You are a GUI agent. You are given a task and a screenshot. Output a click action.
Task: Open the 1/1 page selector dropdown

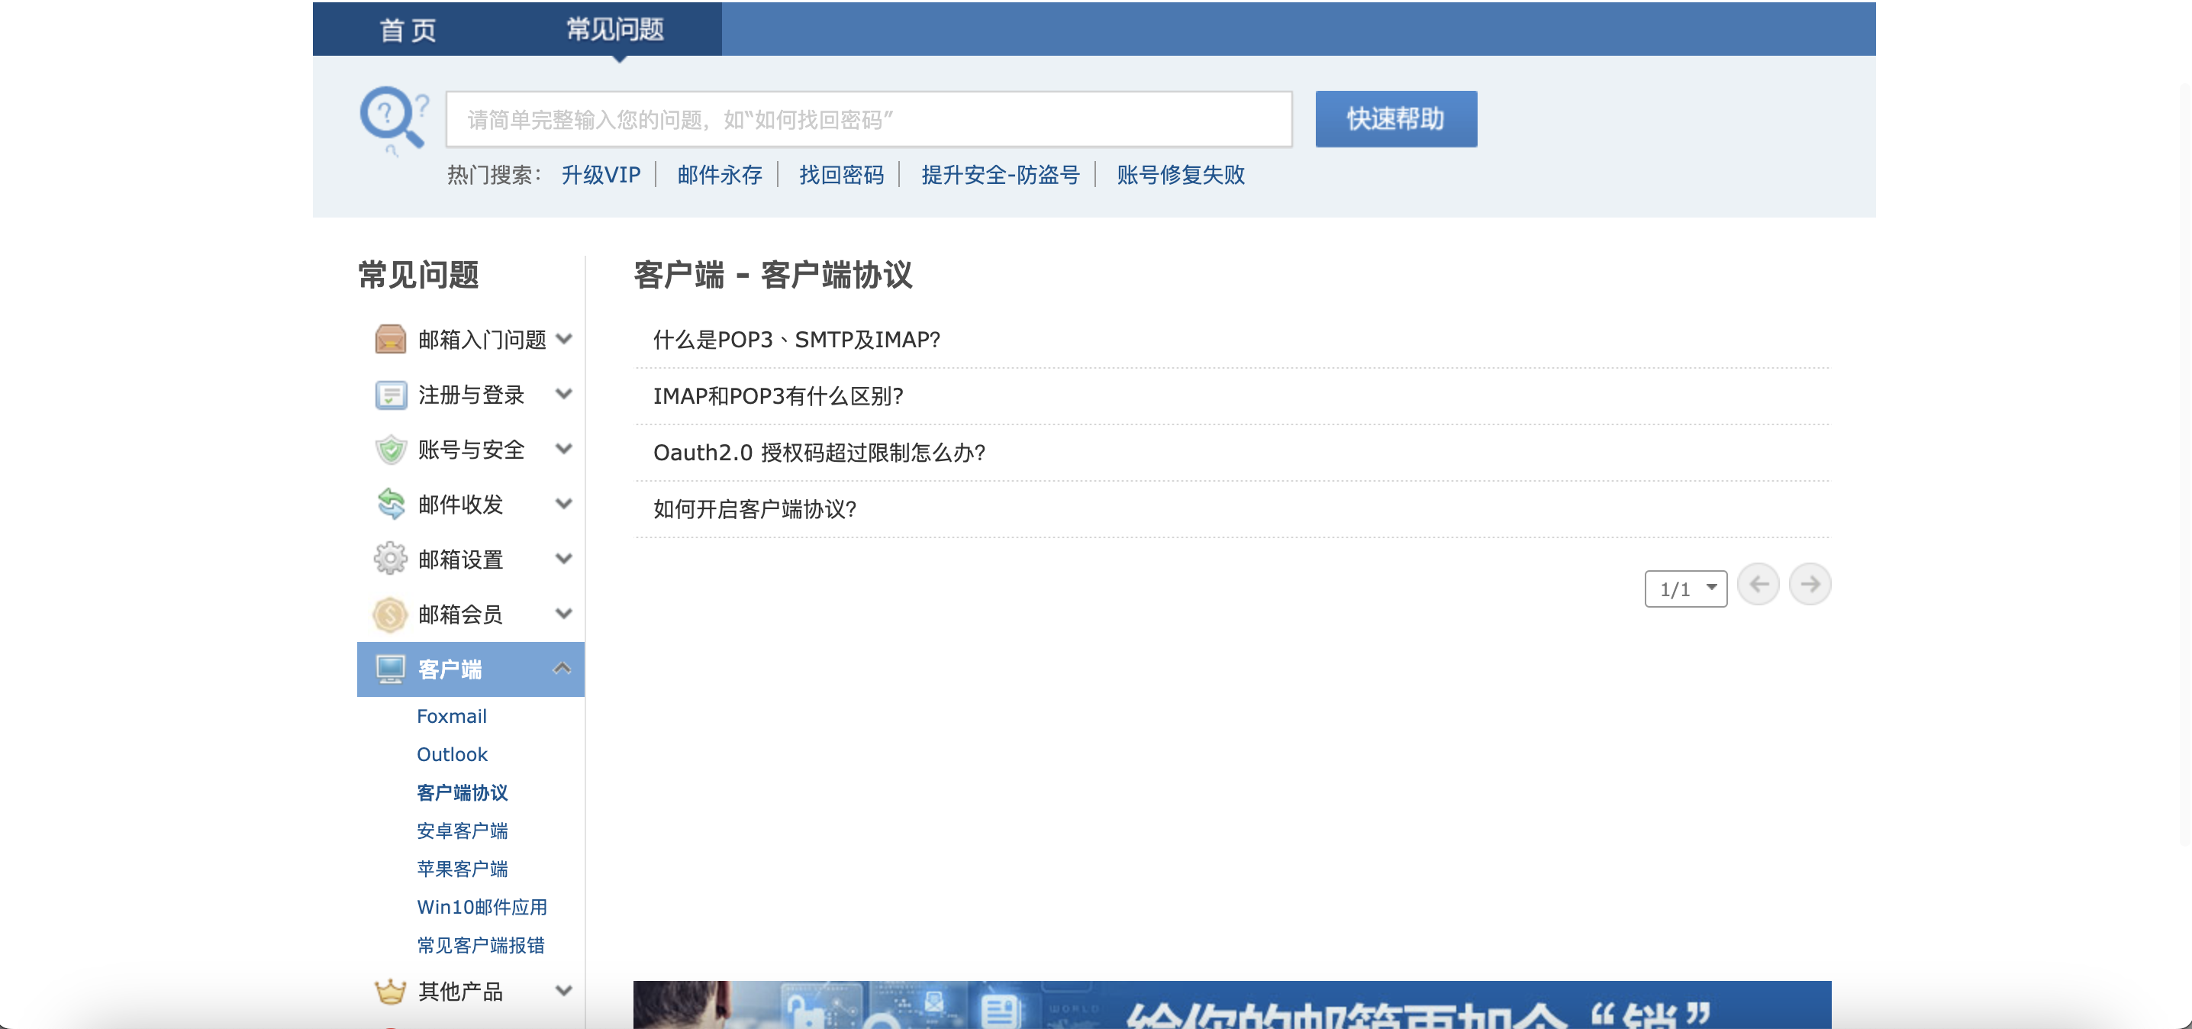(1686, 589)
